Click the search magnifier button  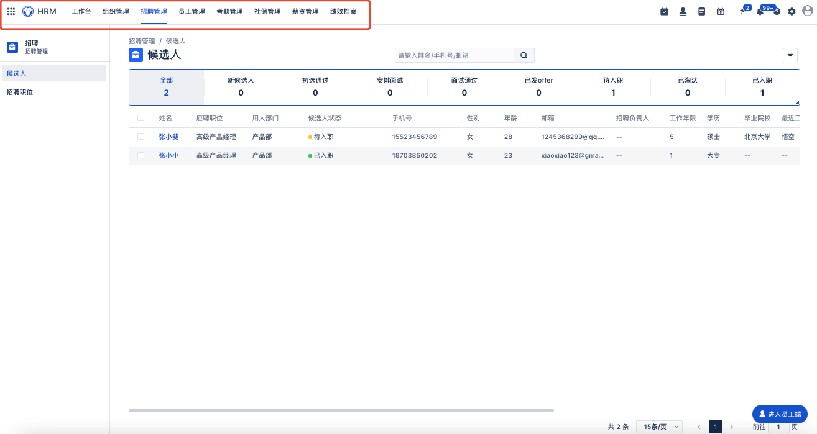524,55
